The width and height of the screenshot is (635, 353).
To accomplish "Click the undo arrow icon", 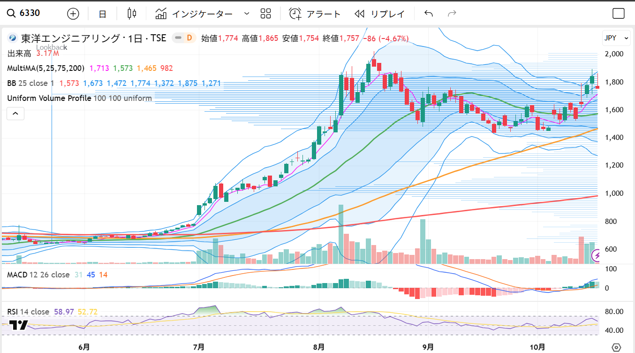I will [428, 14].
